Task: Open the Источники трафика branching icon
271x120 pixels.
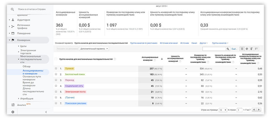Action: [x=13, y=26]
